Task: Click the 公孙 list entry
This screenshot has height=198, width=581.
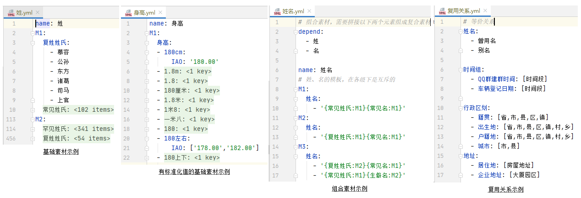Action: 63,62
